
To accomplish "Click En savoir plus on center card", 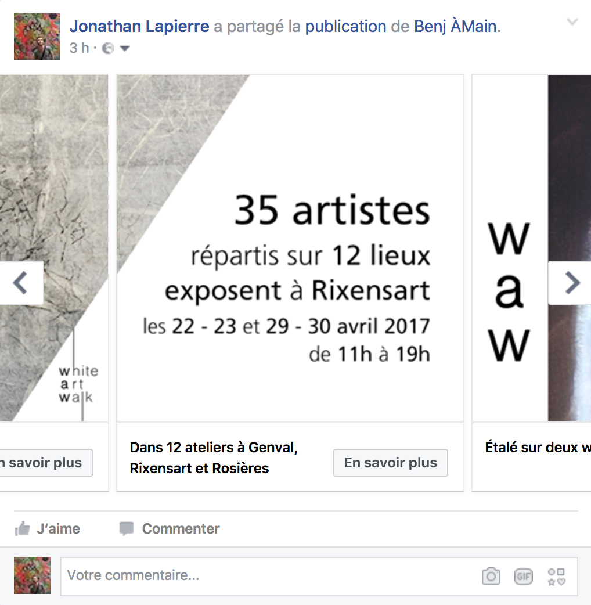I will click(390, 463).
